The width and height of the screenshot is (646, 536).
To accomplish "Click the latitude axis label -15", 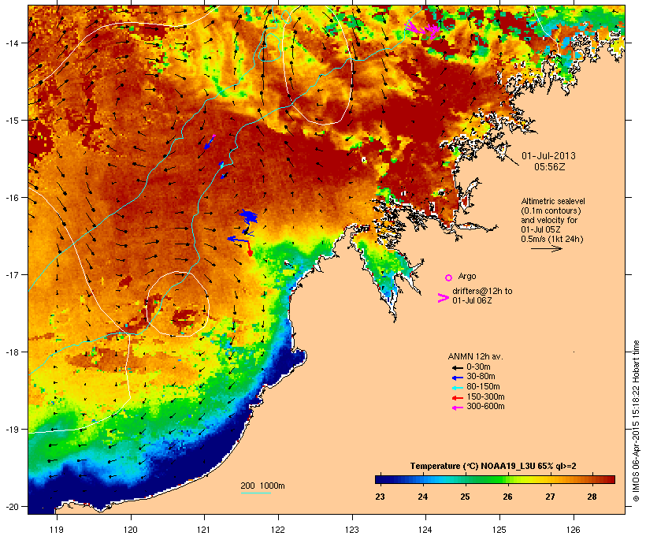I will [x=12, y=121].
